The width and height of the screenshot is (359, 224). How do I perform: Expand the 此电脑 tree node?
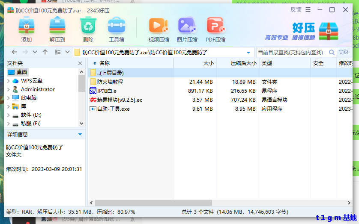point(8,98)
